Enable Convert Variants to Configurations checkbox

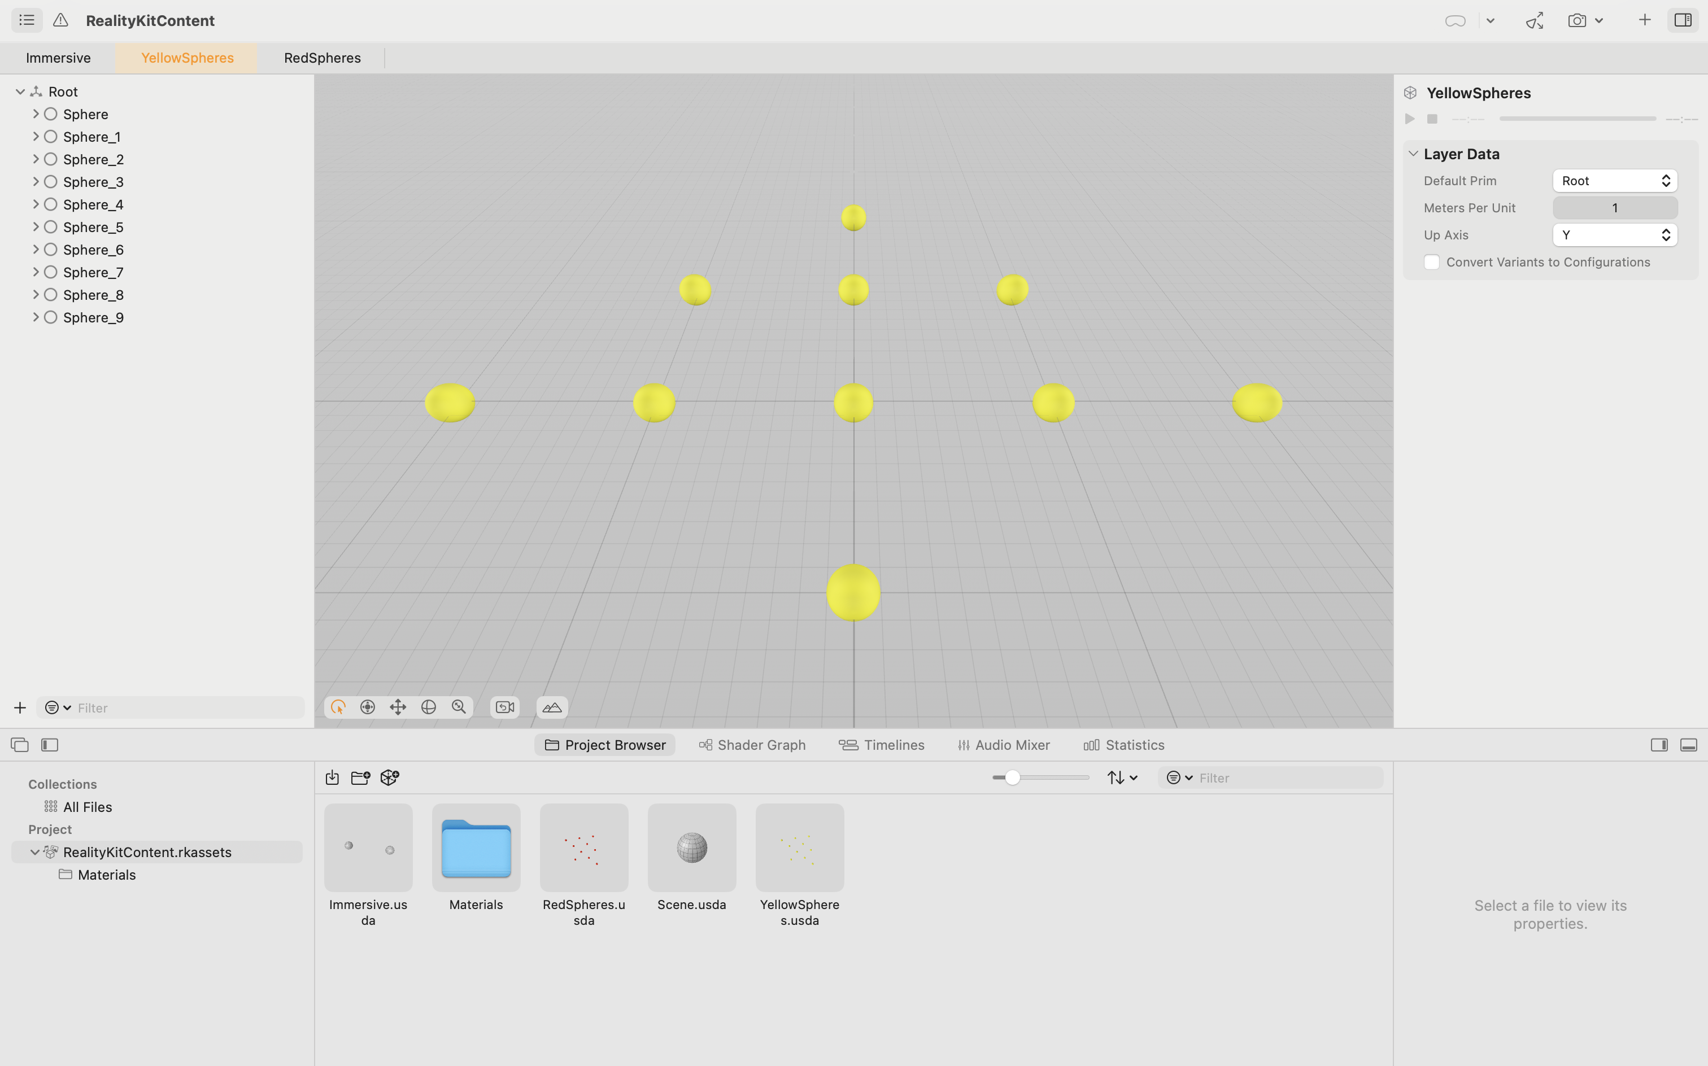pyautogui.click(x=1432, y=263)
